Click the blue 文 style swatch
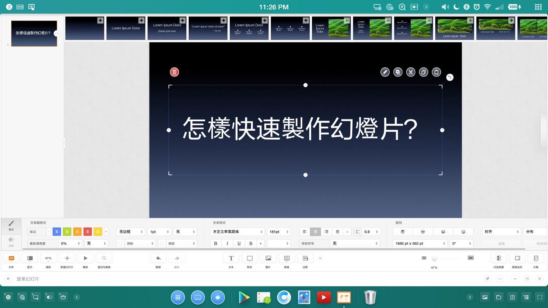Image resolution: width=548 pixels, height=308 pixels. click(x=57, y=232)
